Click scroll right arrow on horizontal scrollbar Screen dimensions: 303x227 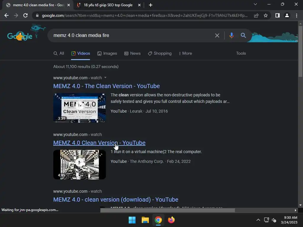coord(296,210)
